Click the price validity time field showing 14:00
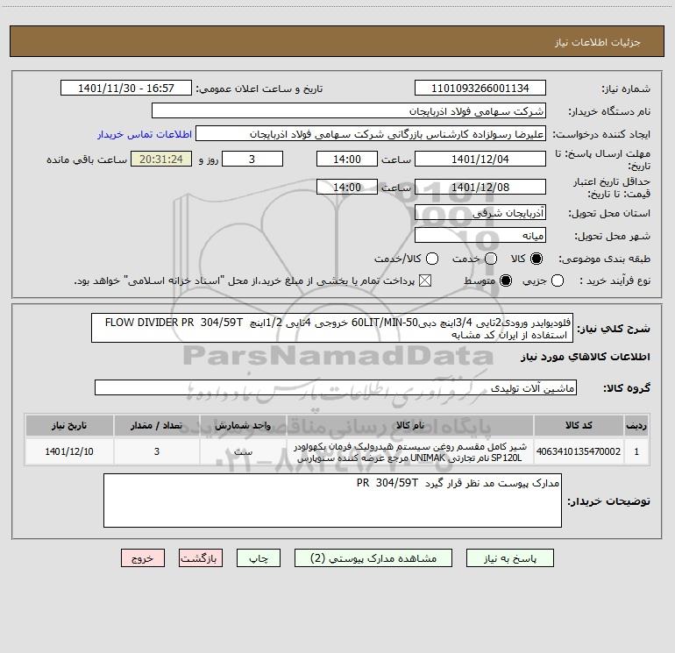 347,188
